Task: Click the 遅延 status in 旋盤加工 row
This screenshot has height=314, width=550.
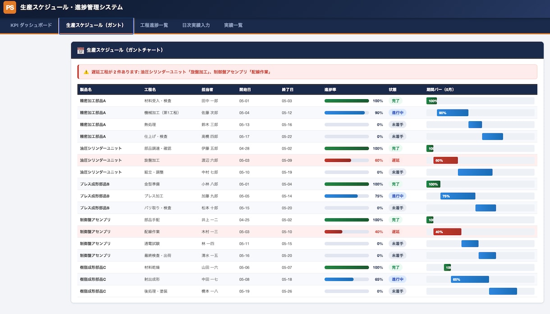Action: 395,160
